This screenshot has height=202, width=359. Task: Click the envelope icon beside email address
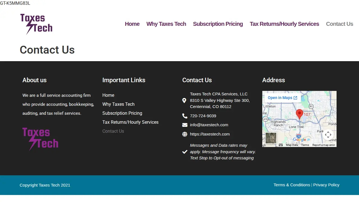click(185, 125)
